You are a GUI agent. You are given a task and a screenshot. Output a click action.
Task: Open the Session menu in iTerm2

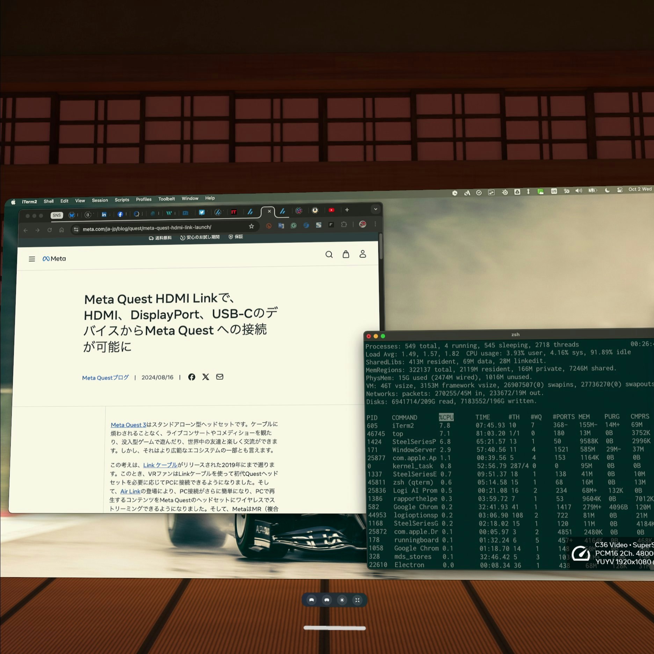coord(100,200)
